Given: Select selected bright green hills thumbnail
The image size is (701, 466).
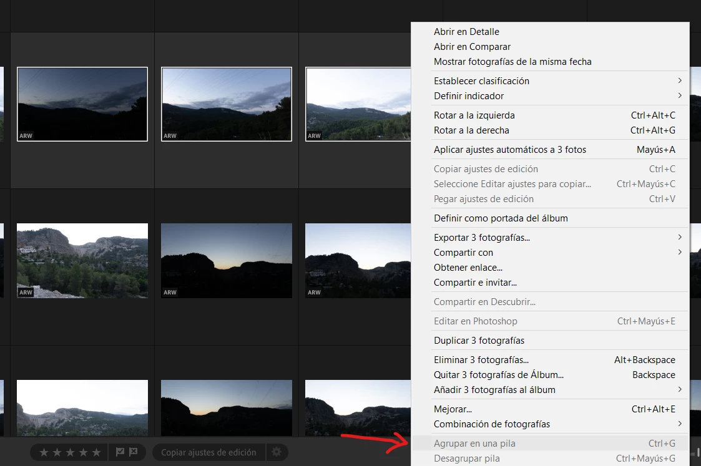Looking at the screenshot, I should pyautogui.click(x=358, y=104).
